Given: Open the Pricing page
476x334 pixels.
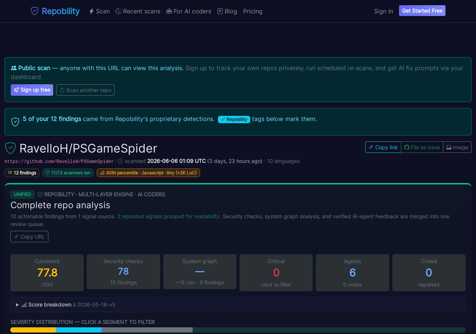Looking at the screenshot, I should tap(253, 11).
